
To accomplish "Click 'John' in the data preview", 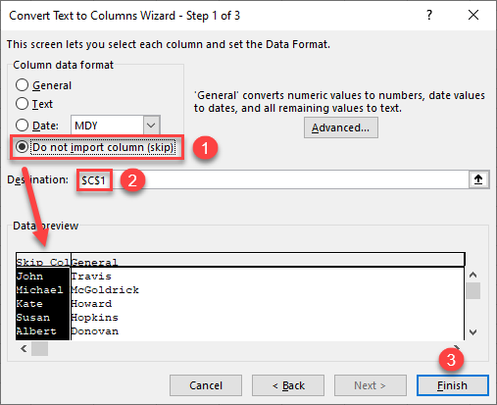I will [x=29, y=277].
